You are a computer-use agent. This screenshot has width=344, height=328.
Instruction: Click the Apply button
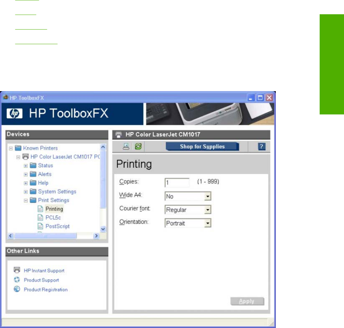pos(247,301)
